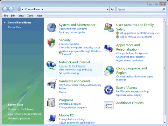The image size is (168, 126).
Task: Open the File menu
Action: click(x=6, y=16)
